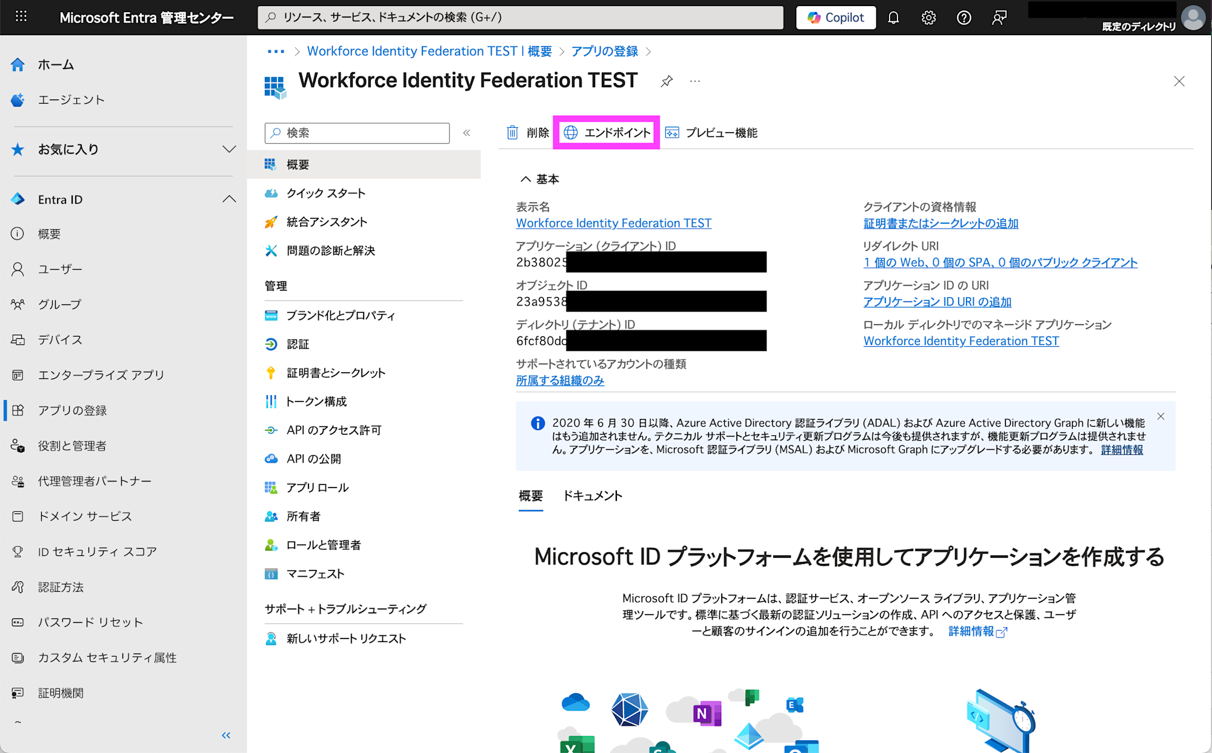Collapse the main left sidebar
Screen dimensions: 1212x753
tap(226, 735)
